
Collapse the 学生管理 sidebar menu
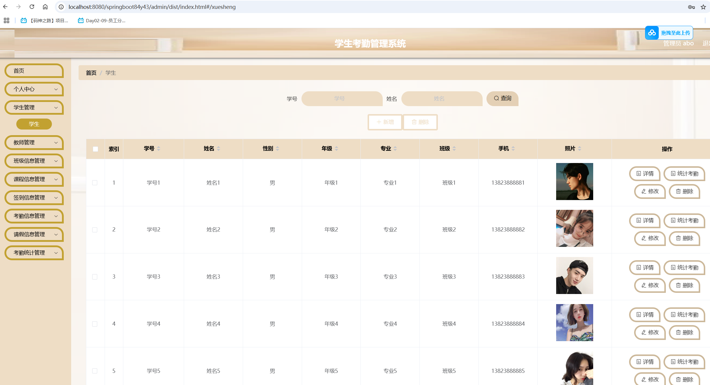coord(34,108)
